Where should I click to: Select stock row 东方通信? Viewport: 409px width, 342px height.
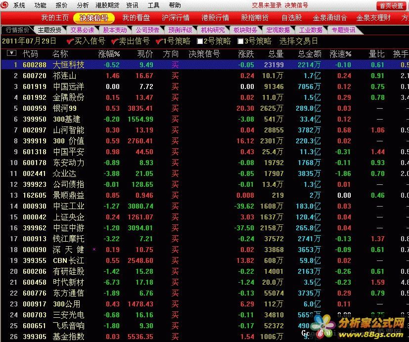click(205, 293)
